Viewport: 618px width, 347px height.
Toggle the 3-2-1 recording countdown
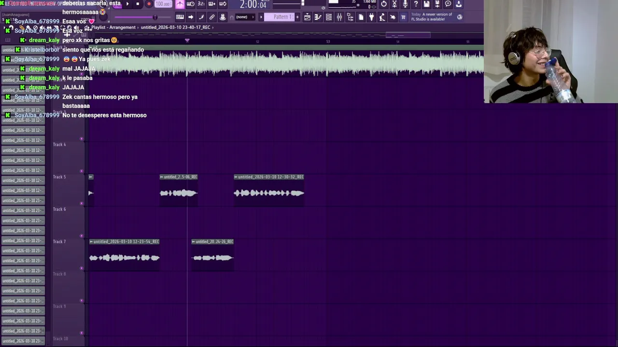coord(201,4)
